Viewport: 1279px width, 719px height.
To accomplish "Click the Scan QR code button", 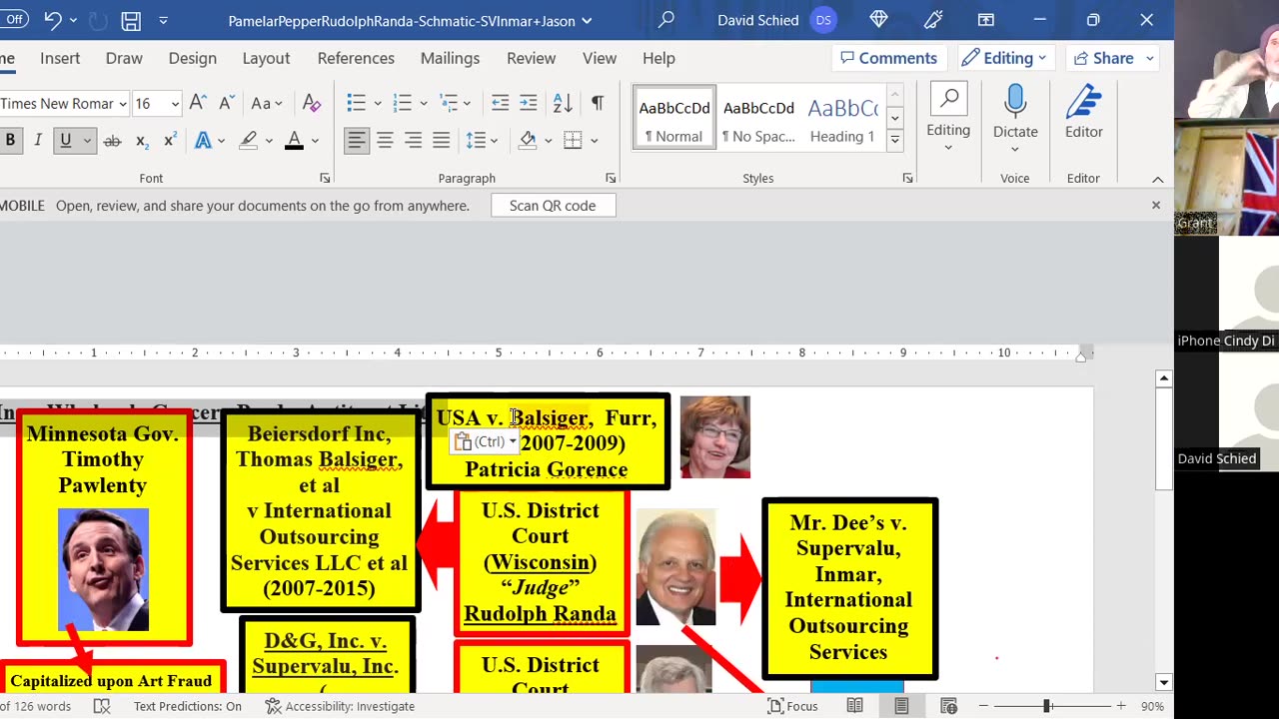I will coord(553,206).
